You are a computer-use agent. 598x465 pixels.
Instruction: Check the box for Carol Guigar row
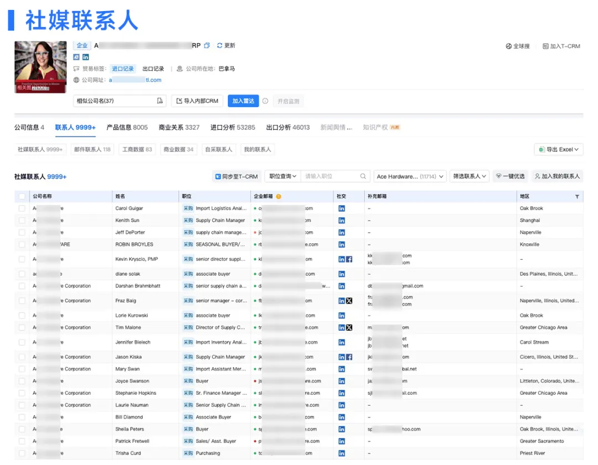point(22,208)
